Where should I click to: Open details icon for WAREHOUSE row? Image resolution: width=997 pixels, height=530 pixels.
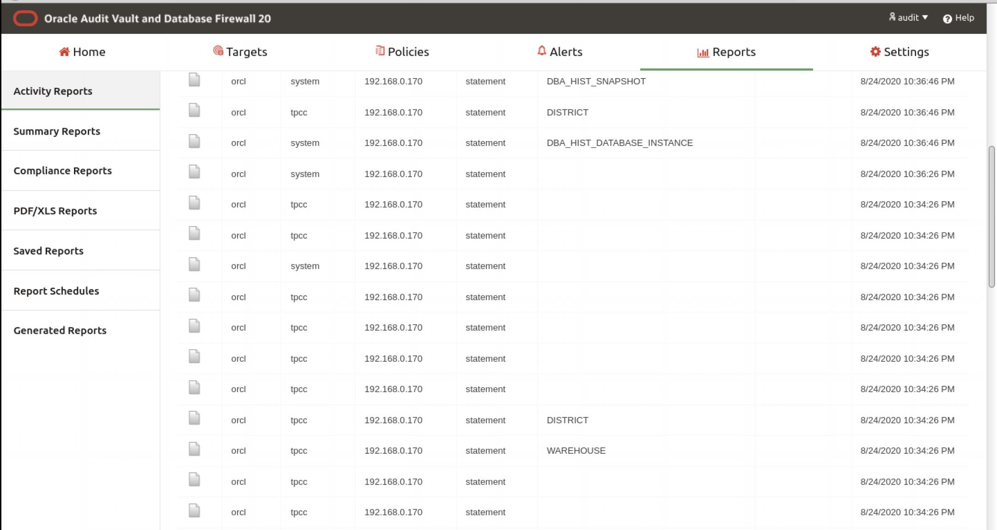(194, 450)
